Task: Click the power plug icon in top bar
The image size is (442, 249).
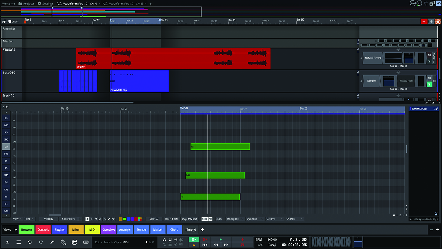Action: coord(426,3)
